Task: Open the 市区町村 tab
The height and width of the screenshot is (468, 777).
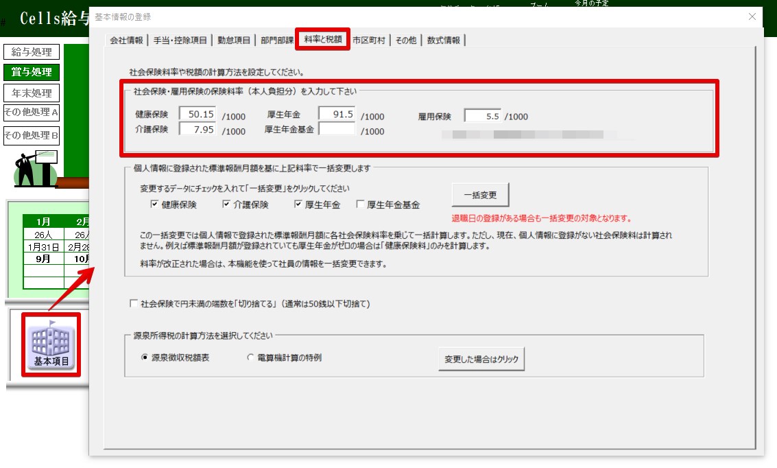Action: point(370,40)
